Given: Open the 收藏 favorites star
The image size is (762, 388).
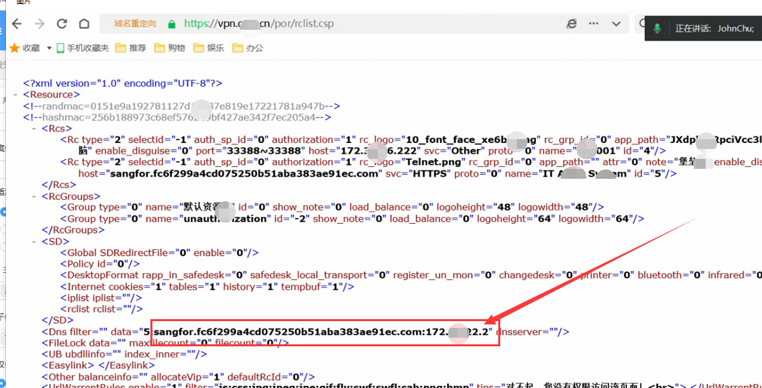Looking at the screenshot, I should [x=15, y=48].
